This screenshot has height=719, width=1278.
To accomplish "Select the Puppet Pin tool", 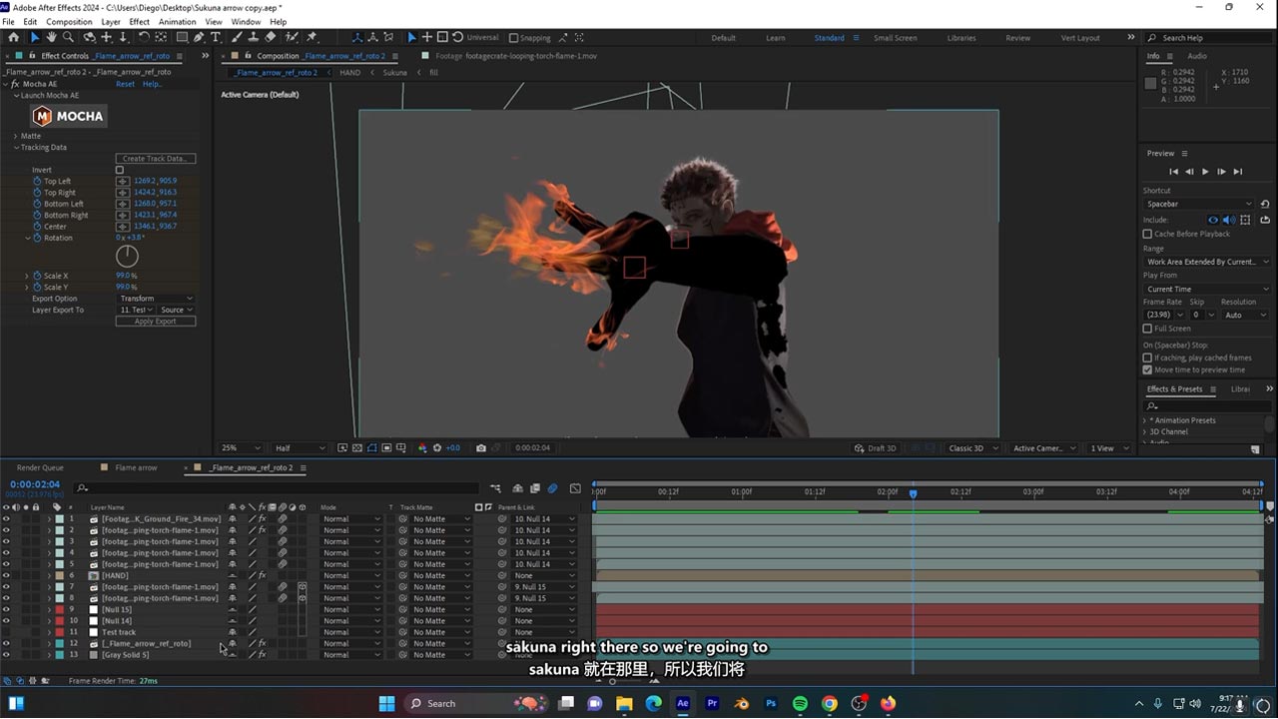I will [313, 37].
